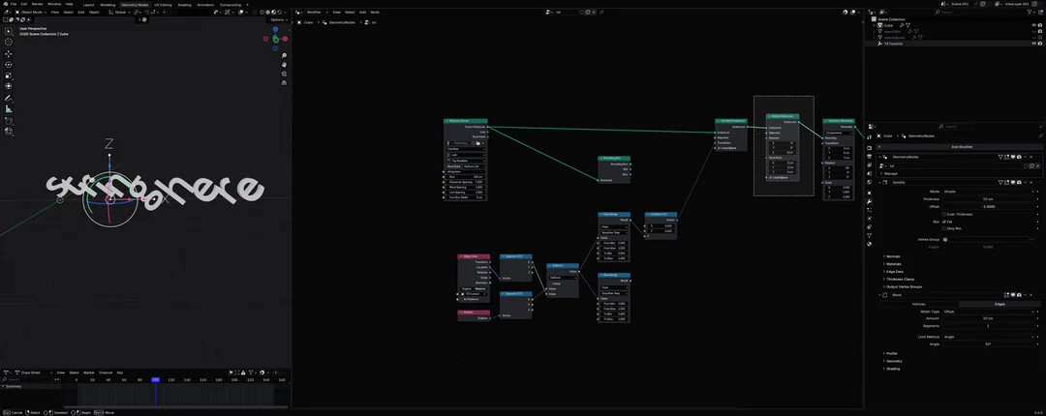Expand the Materials subpanel
Screen dimensions: 1046x416
(893, 264)
